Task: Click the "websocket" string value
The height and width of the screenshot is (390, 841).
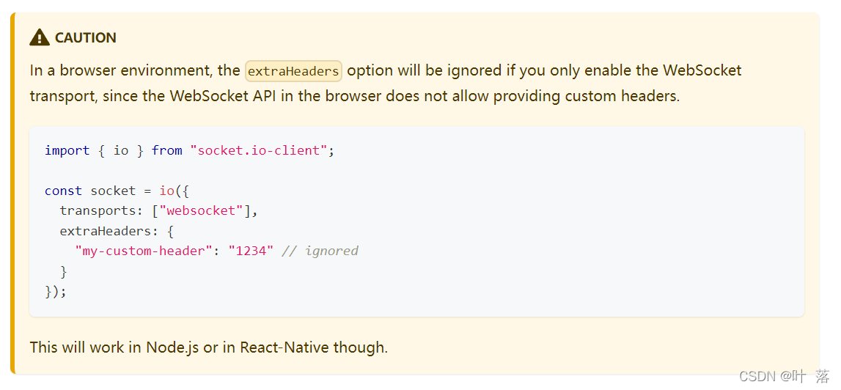Action: (202, 211)
